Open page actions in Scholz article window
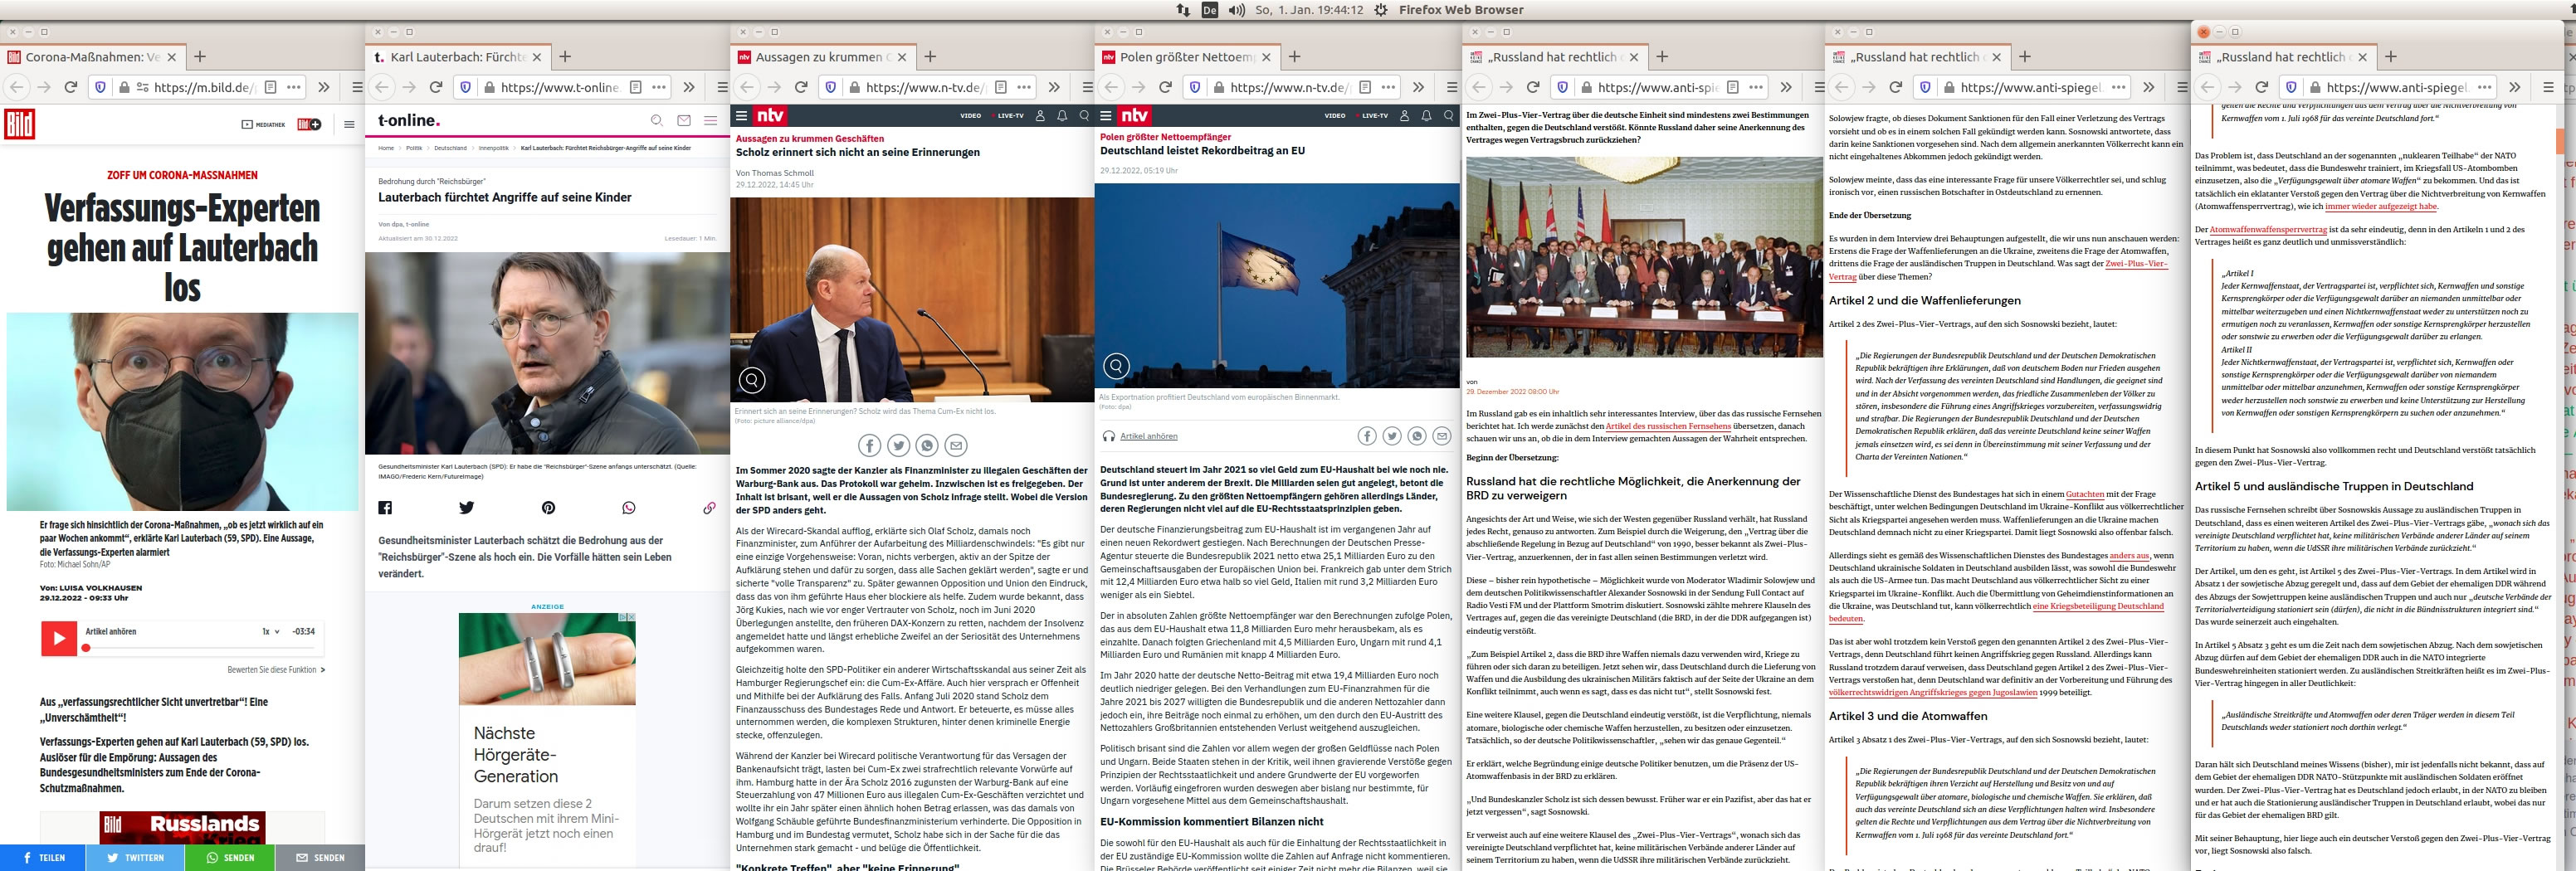 (x=1024, y=87)
